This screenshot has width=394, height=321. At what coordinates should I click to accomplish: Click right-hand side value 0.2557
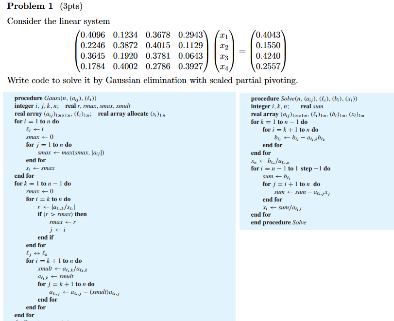click(x=268, y=67)
